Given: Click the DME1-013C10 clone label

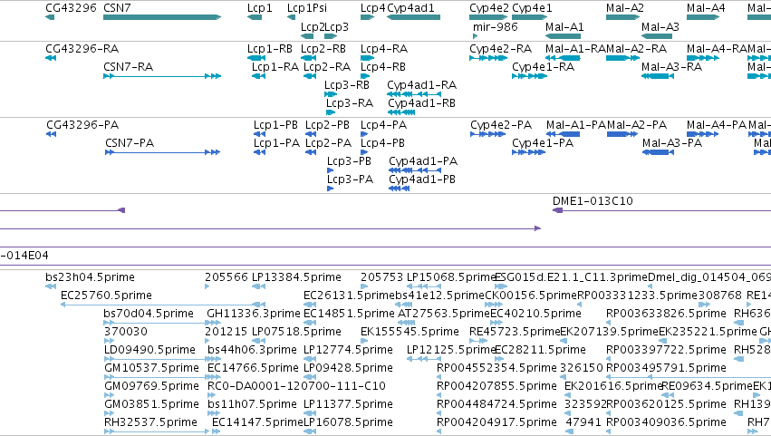Looking at the screenshot, I should tap(593, 201).
